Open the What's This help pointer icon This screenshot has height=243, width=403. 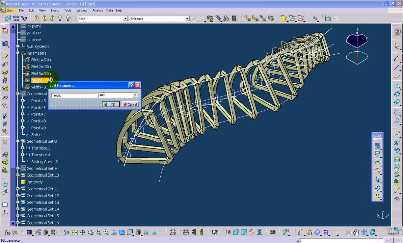[215, 232]
